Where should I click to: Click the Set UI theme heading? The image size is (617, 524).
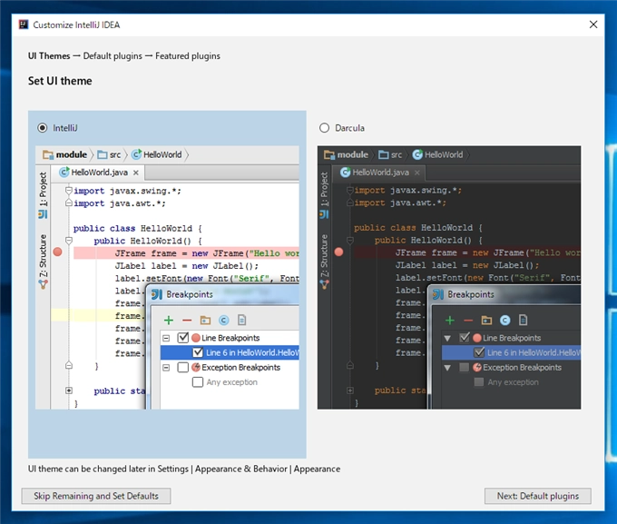(60, 81)
